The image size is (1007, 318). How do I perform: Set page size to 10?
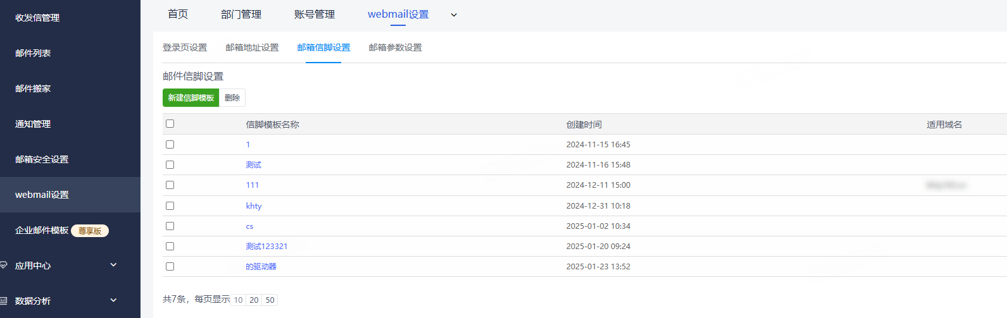click(x=238, y=300)
